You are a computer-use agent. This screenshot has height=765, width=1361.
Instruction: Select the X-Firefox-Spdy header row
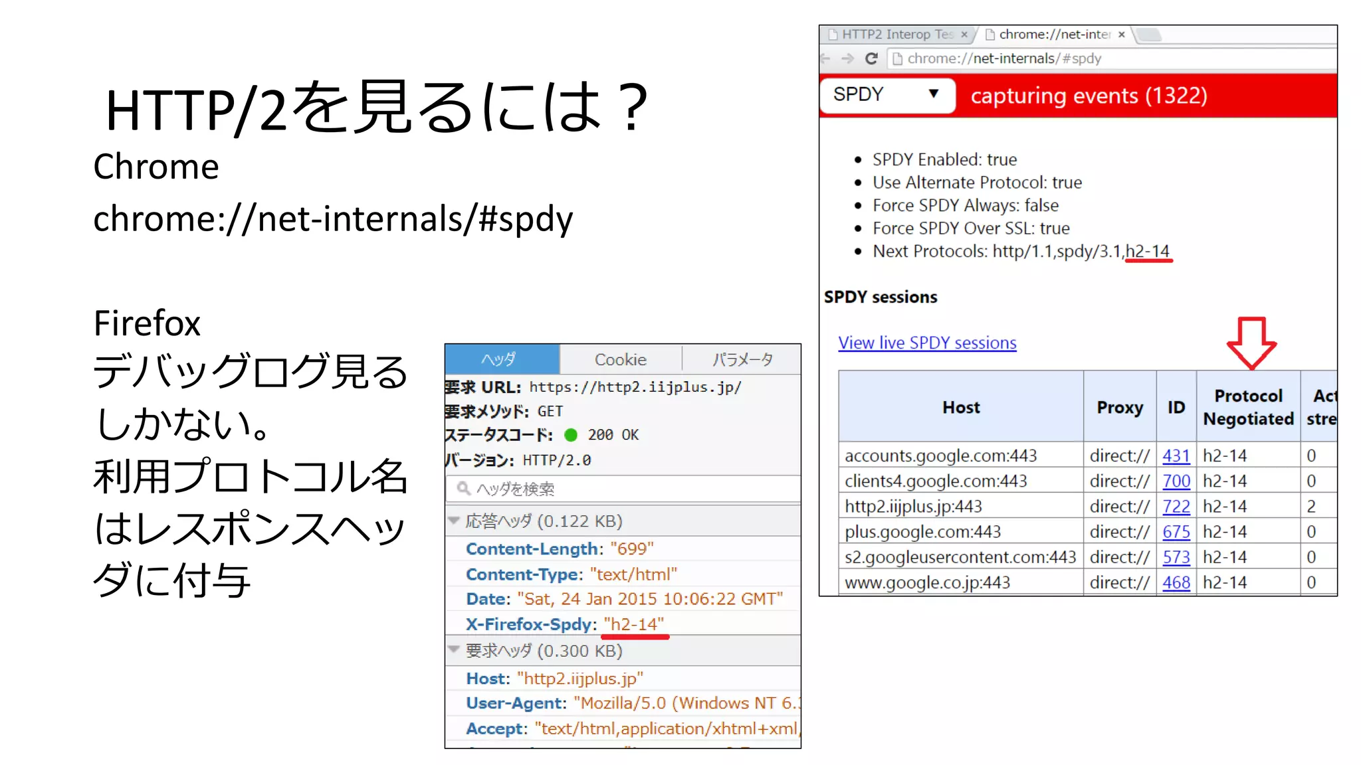click(623, 624)
